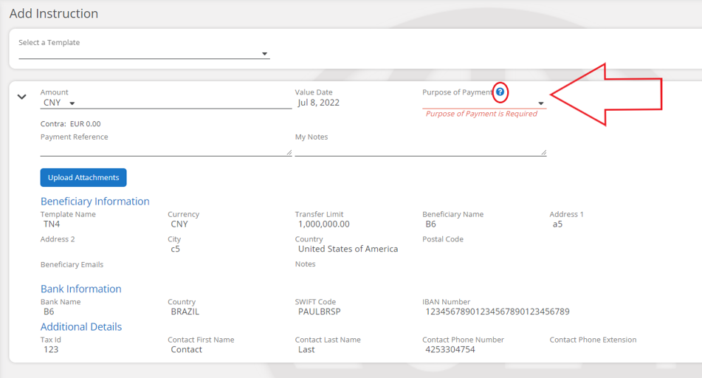Click the Address 1 value a5
This screenshot has width=702, height=378.
pos(557,224)
